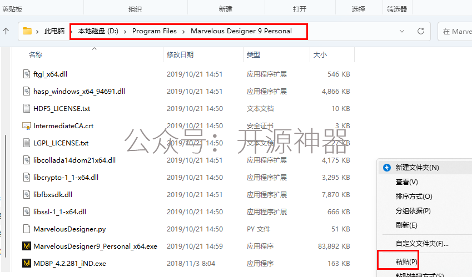Image resolution: width=472 pixels, height=277 pixels.
Task: Click libcollada14dom21x64.dll file icon
Action: [x=27, y=160]
